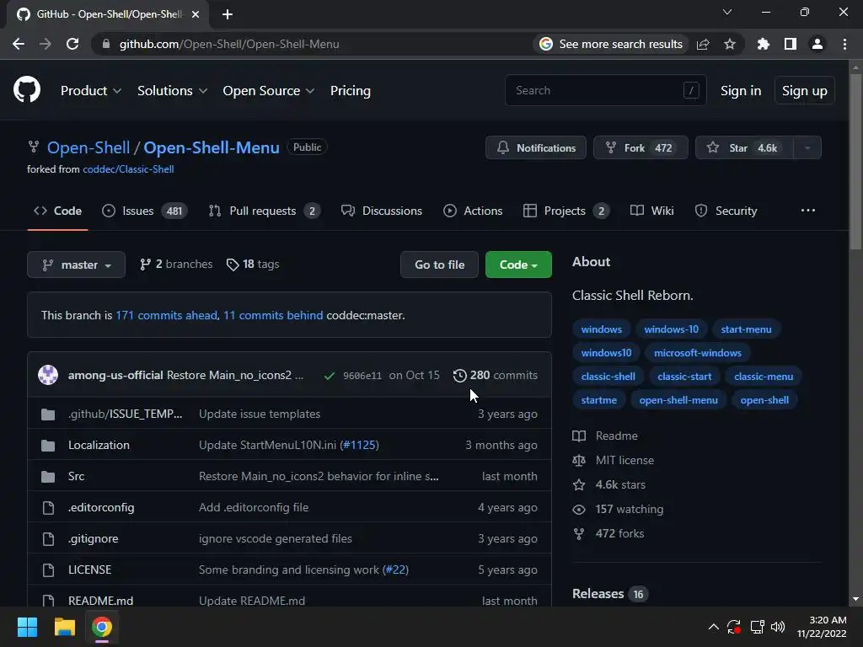The image size is (863, 647).
Task: View the 280 commits history
Action: click(496, 375)
